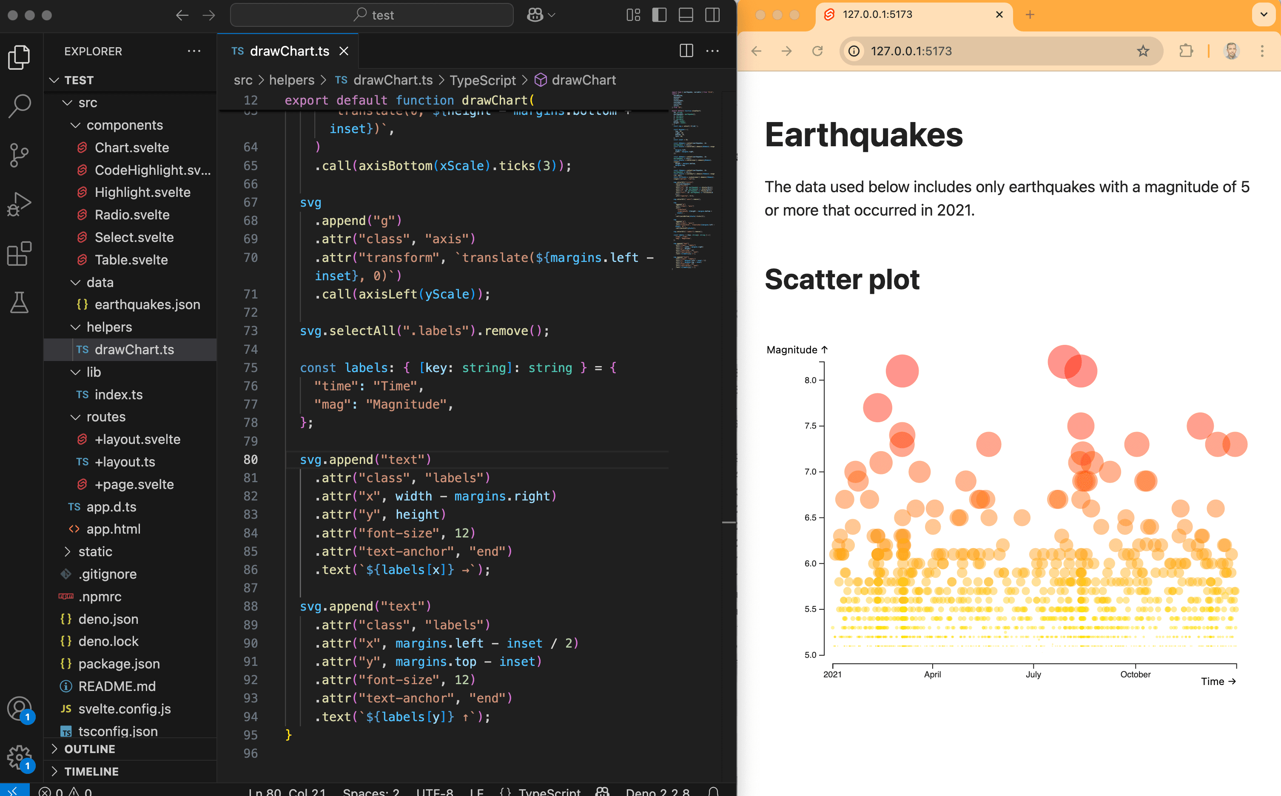This screenshot has width=1281, height=796.
Task: Open +page.svelte file
Action: click(x=130, y=484)
